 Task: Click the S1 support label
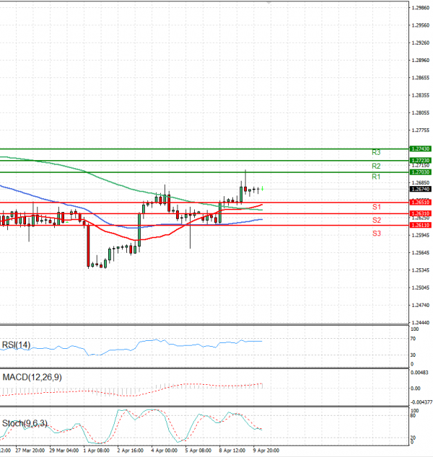point(377,207)
